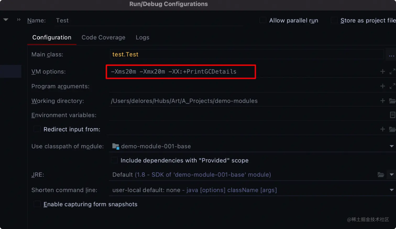Open main class browse ellipsis button

(x=391, y=55)
